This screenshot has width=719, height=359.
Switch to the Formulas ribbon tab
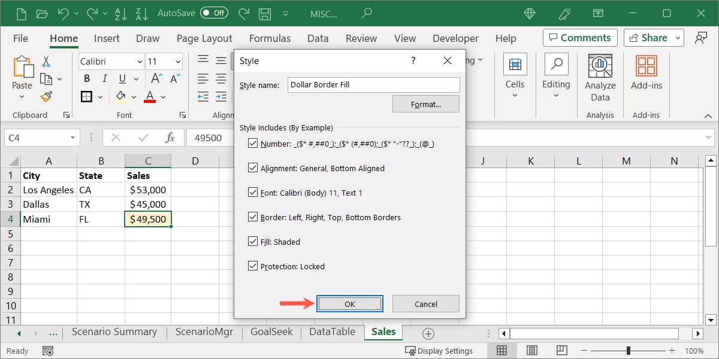click(x=270, y=38)
